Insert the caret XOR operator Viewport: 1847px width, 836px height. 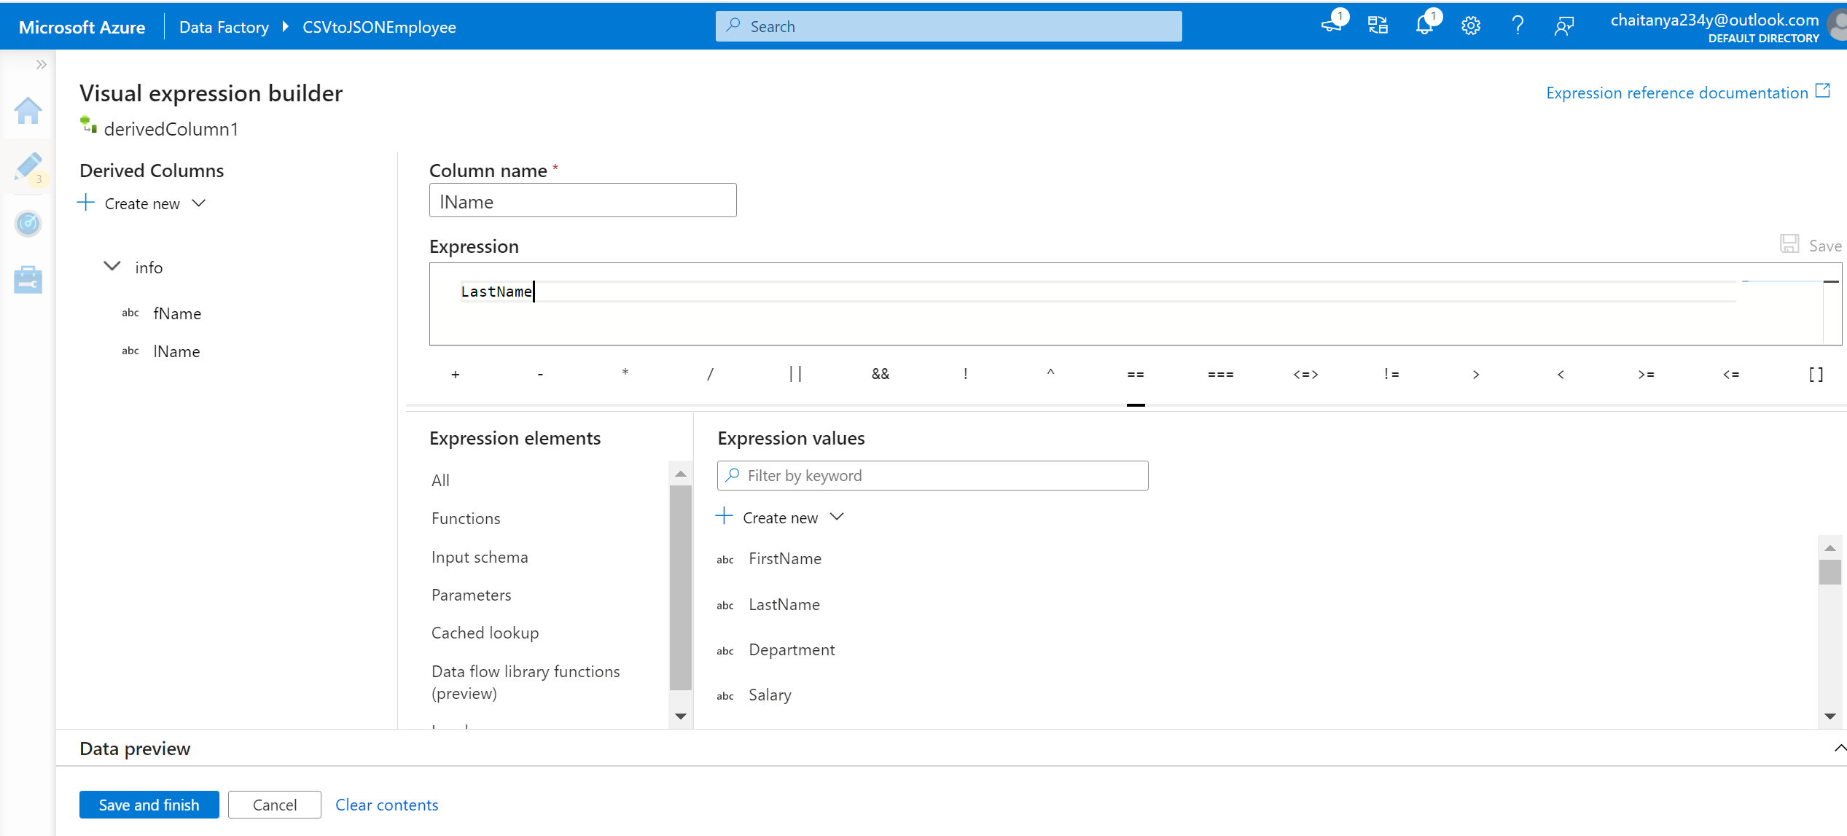point(1050,372)
